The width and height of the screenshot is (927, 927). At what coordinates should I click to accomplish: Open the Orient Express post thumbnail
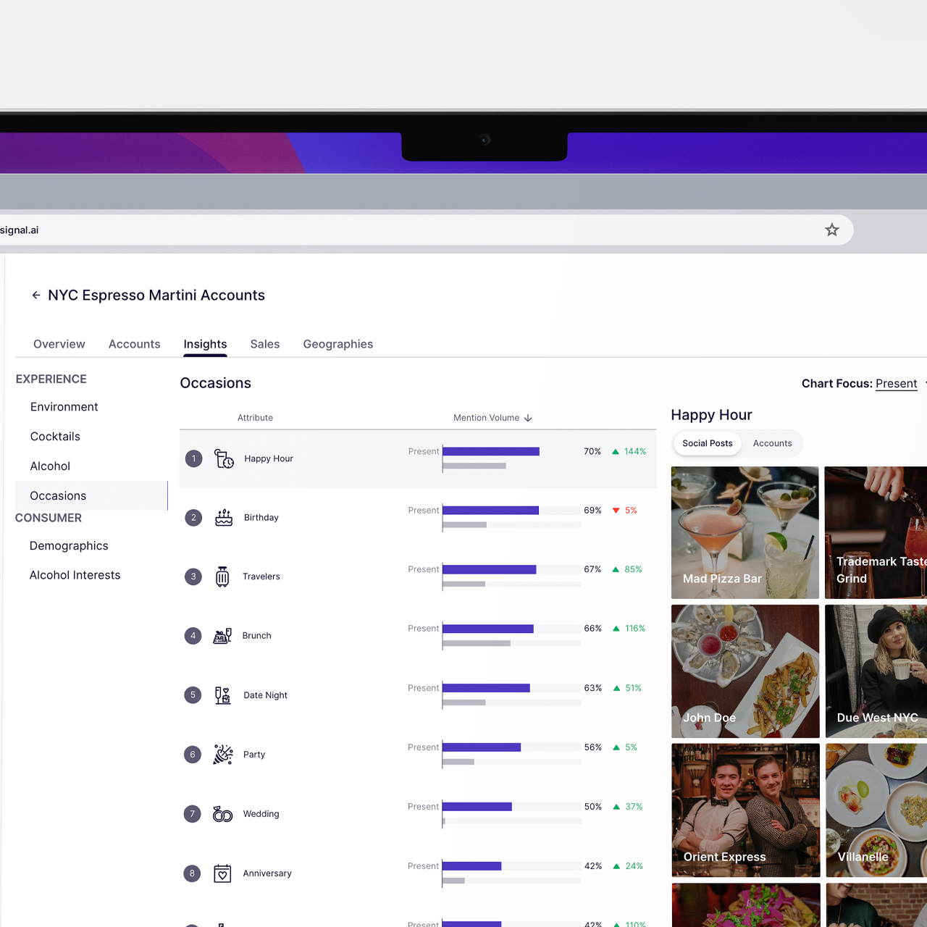pos(745,810)
